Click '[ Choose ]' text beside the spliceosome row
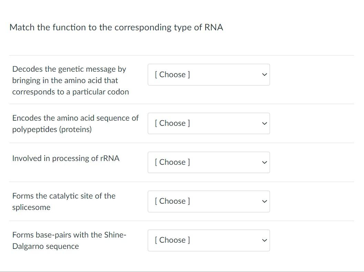 point(172,201)
